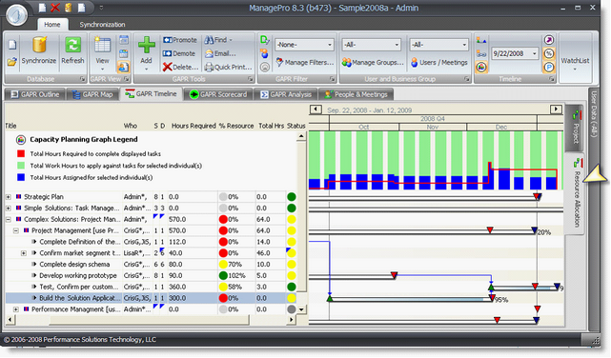Collapse the Project Management [use Pr row
Image resolution: width=611 pixels, height=358 pixels.
16,230
